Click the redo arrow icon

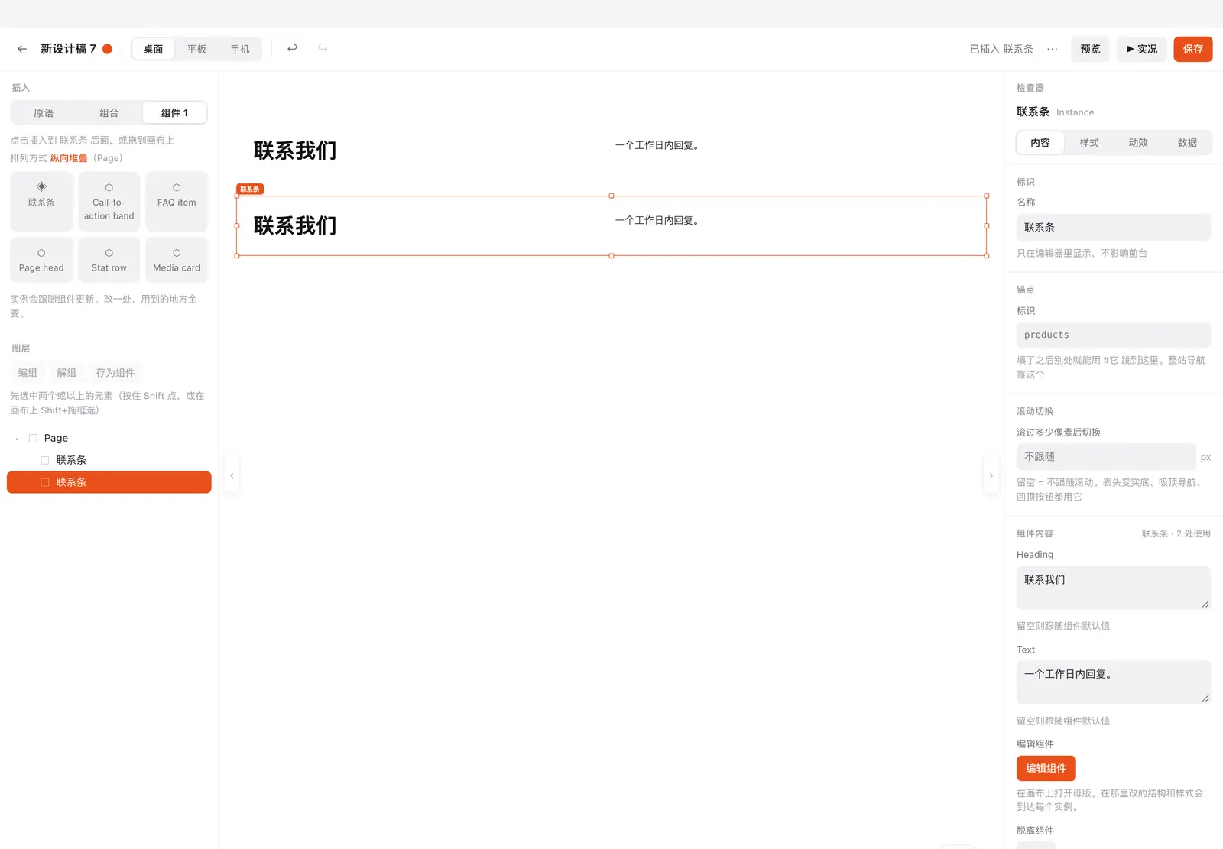tap(323, 48)
